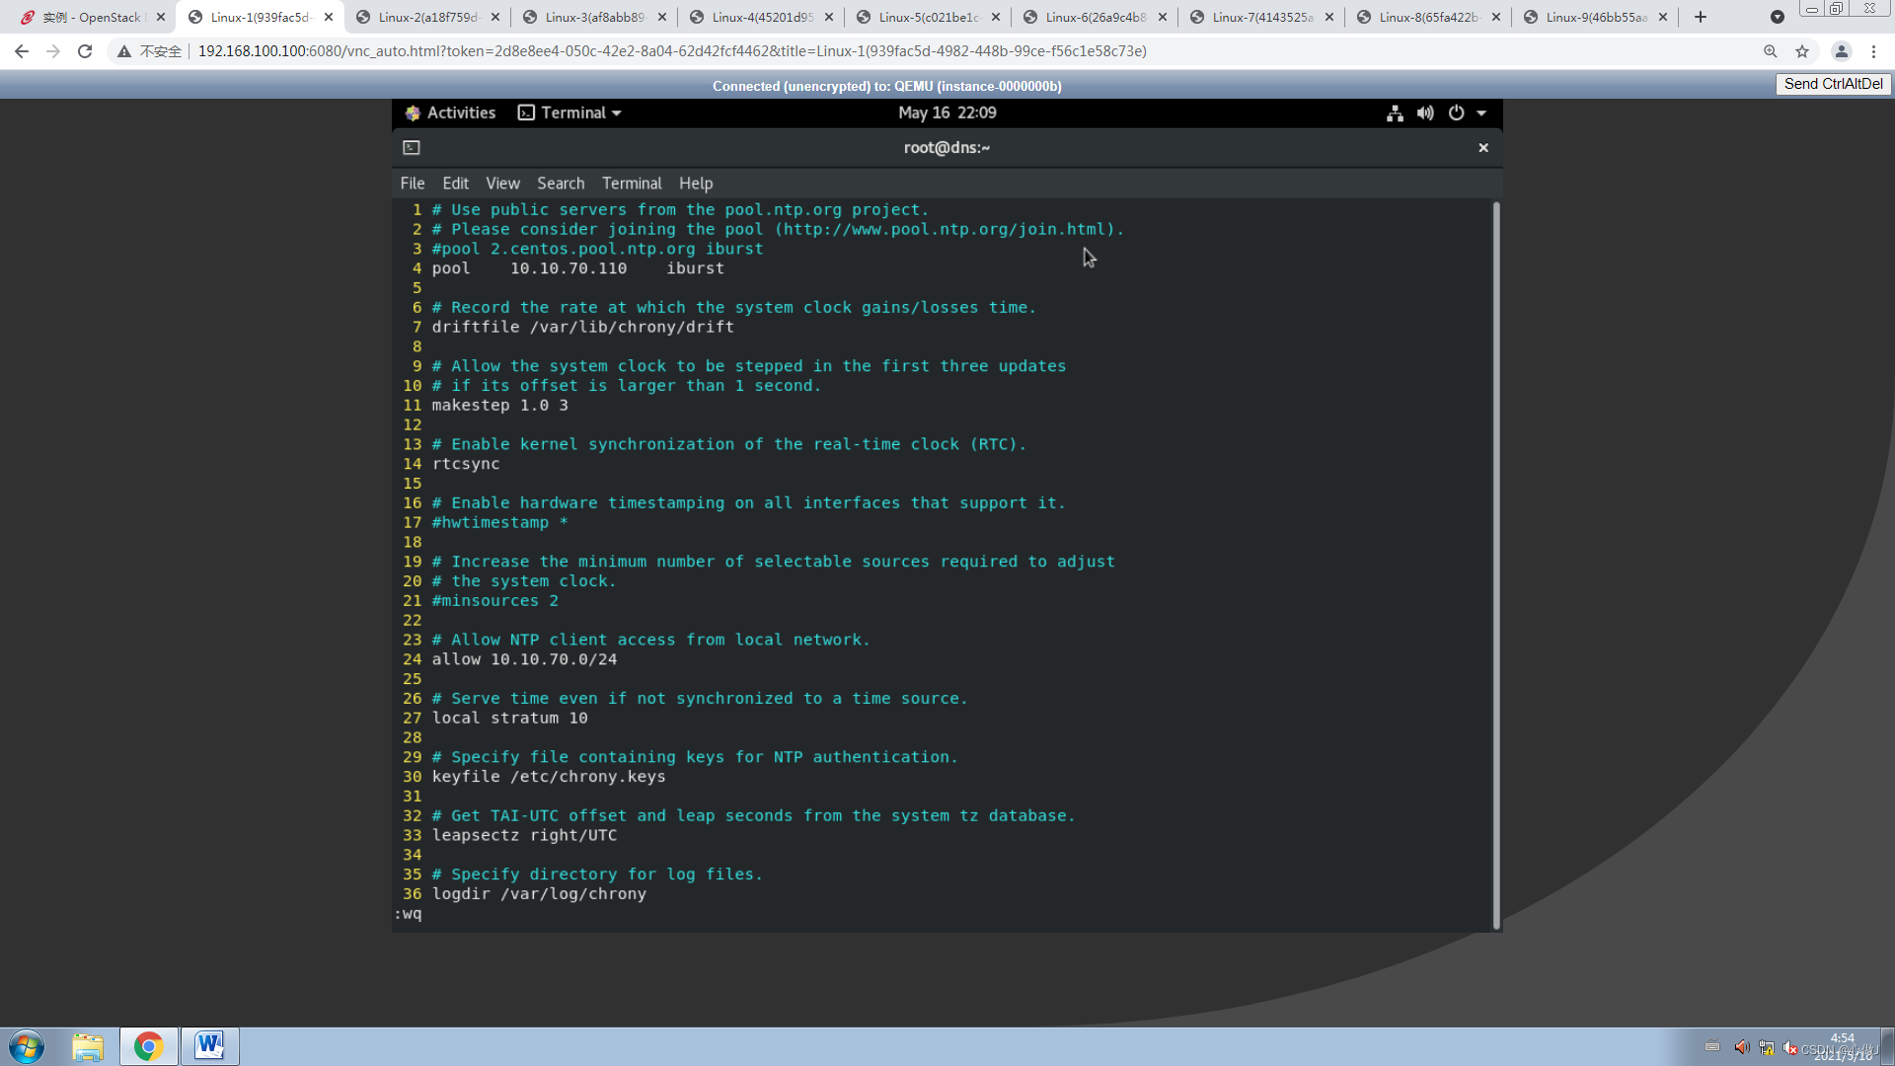Open the Terminal dropdown in the top bar

[x=569, y=113]
